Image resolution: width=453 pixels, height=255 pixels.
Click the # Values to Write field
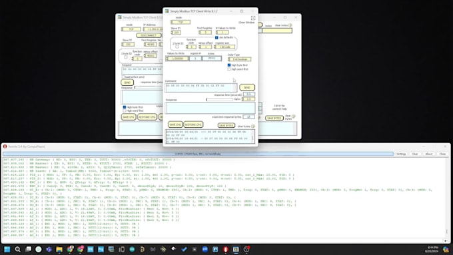[222, 33]
